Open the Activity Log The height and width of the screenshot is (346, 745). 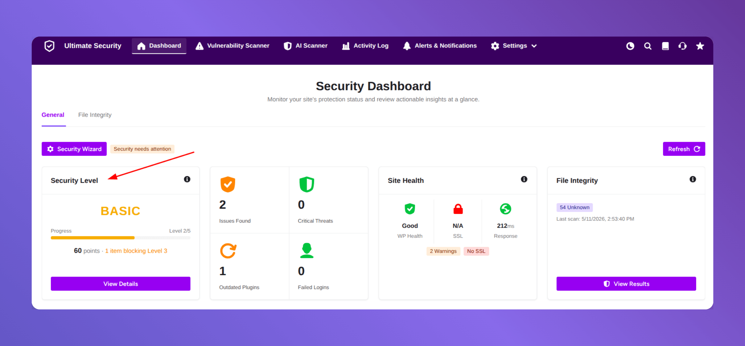[x=365, y=46]
